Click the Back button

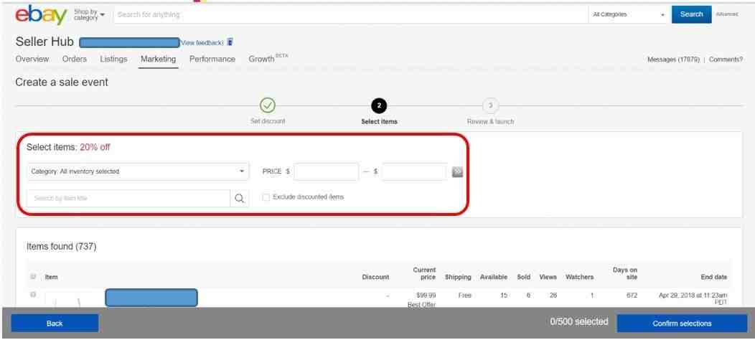coord(55,324)
